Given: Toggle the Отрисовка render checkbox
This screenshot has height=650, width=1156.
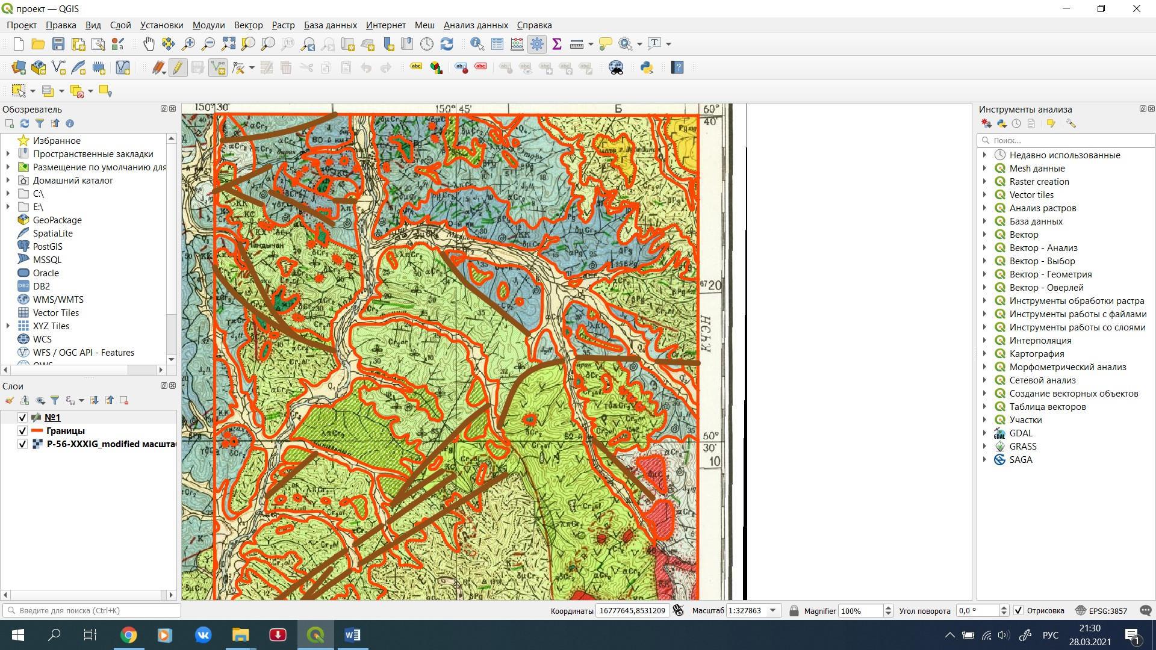Looking at the screenshot, I should 1018,610.
